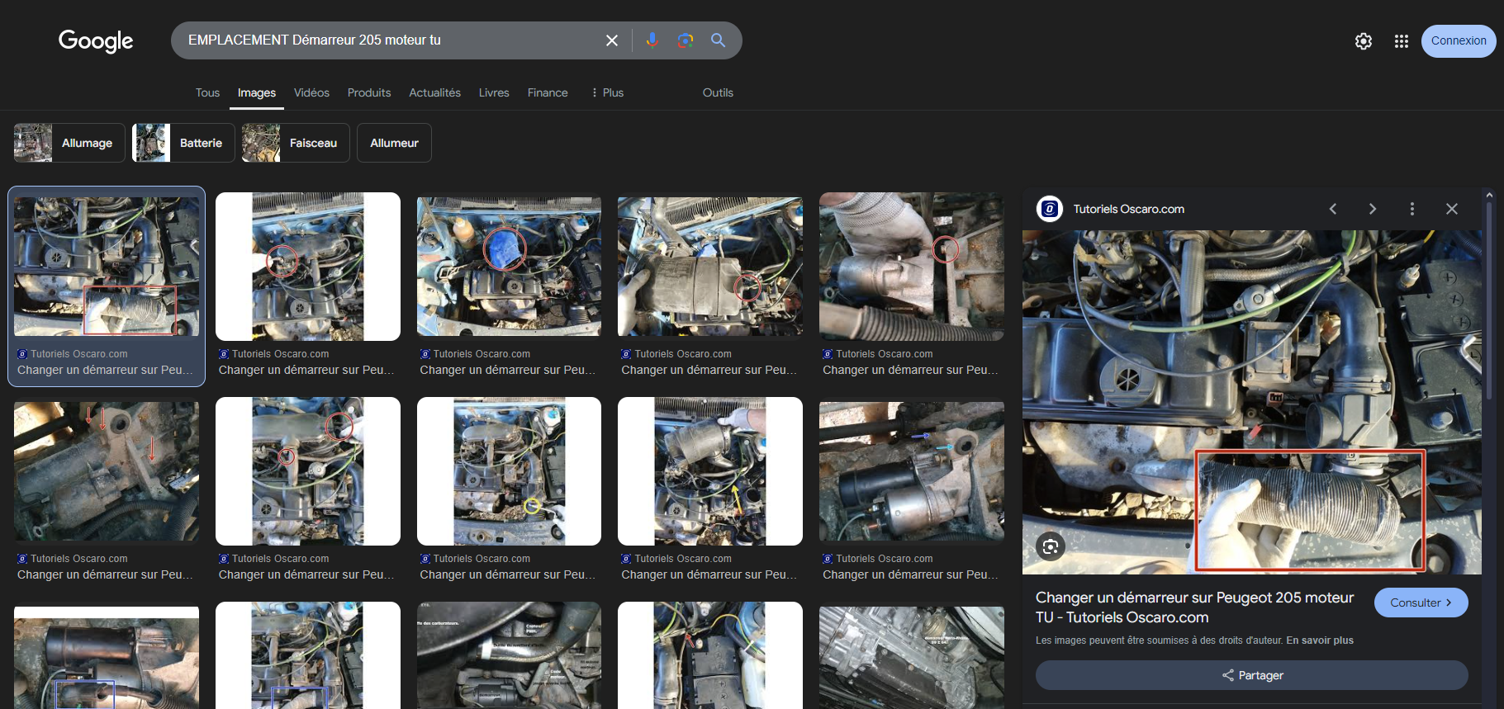
Task: Switch to the Livres tab
Action: click(494, 92)
